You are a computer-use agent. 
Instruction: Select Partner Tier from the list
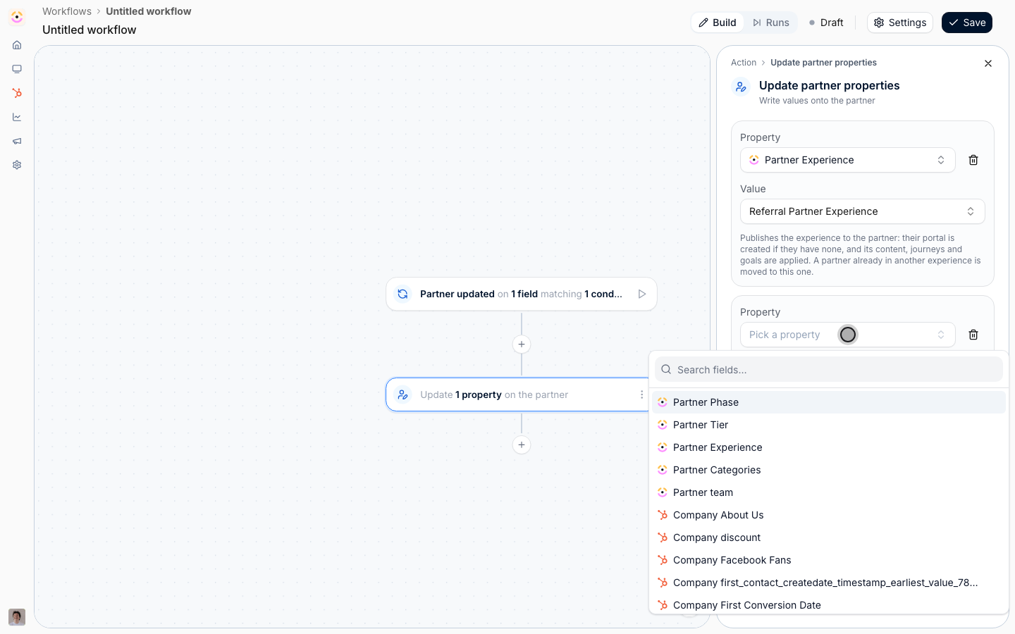[x=829, y=425]
